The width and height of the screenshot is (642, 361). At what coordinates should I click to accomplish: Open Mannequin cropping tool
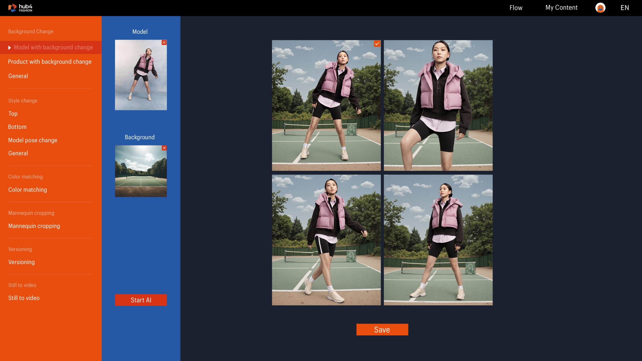(x=34, y=226)
